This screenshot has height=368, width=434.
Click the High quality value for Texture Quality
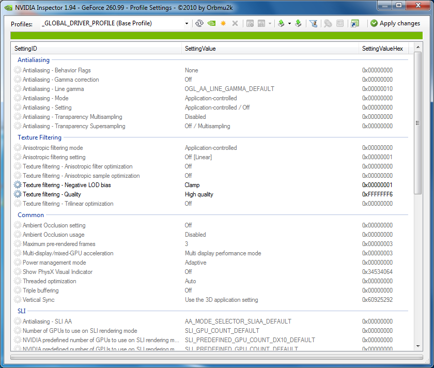pos(199,194)
